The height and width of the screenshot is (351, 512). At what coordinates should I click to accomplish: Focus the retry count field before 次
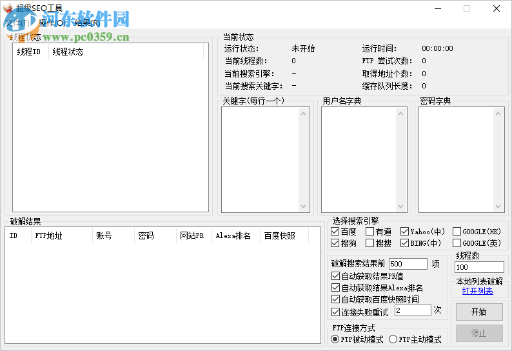[413, 310]
